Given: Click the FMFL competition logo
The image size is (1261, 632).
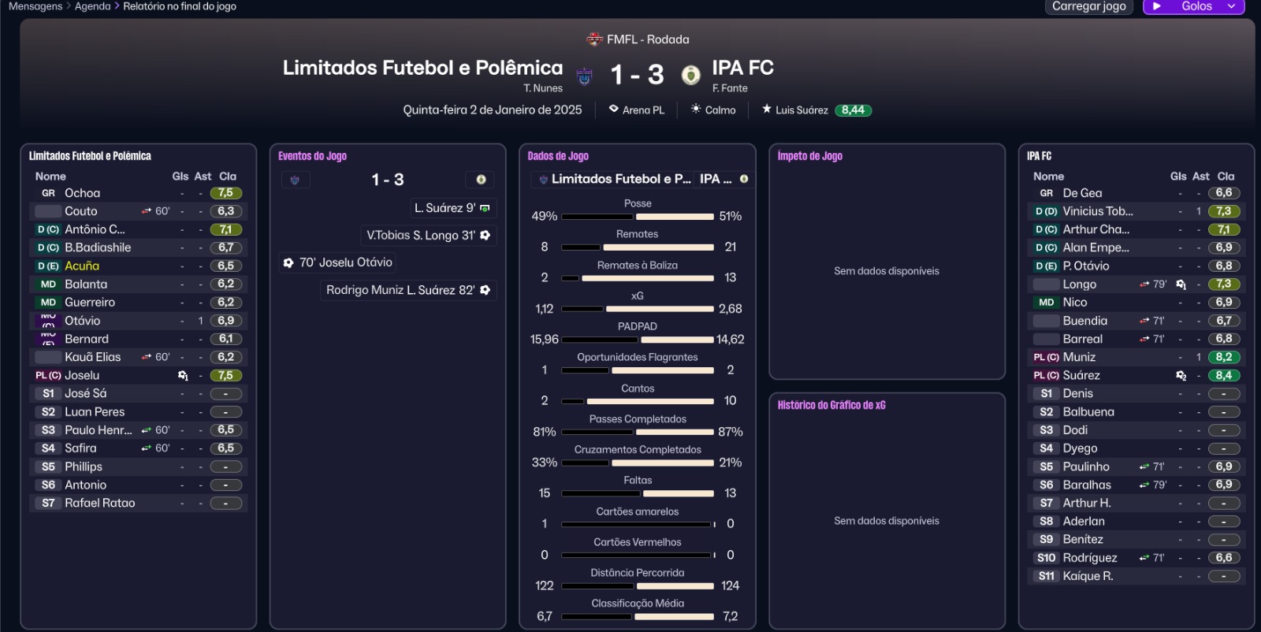Looking at the screenshot, I should [x=594, y=39].
